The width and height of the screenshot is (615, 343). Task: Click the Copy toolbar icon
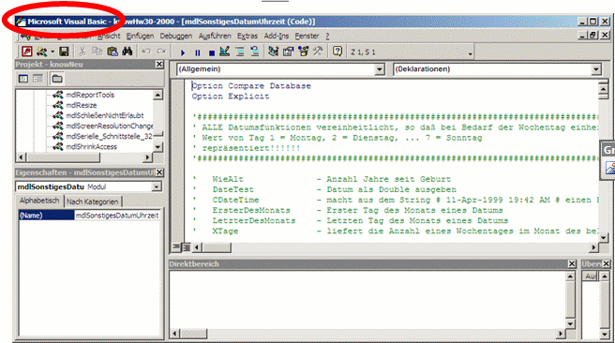tap(97, 52)
